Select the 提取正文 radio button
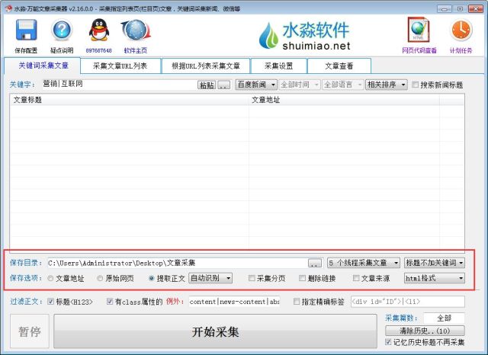 (151, 278)
